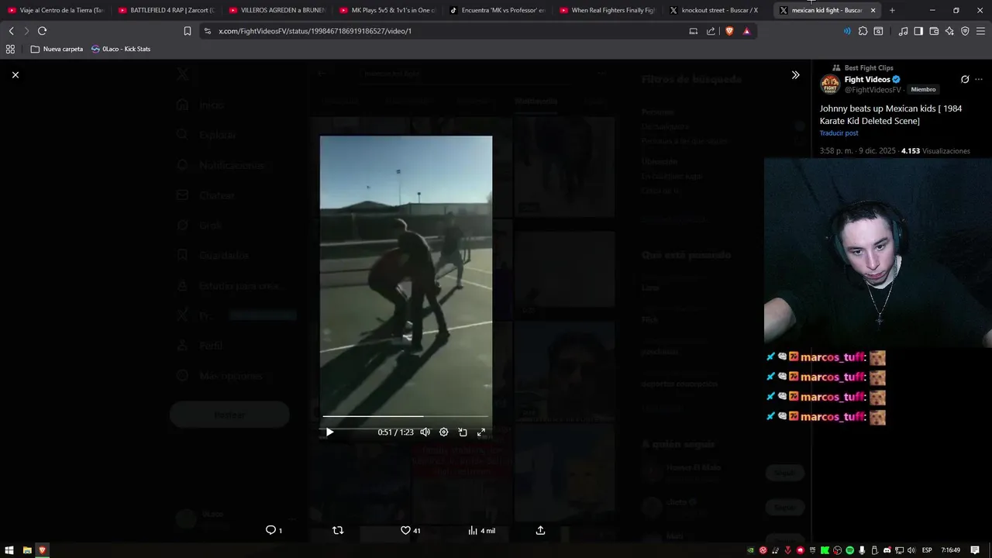Open the apps grid in bookmarks bar

(10, 49)
